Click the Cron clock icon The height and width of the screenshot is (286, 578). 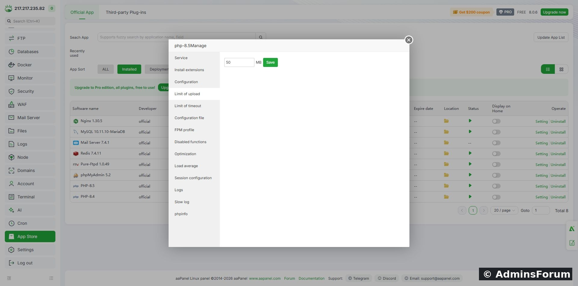coord(11,223)
